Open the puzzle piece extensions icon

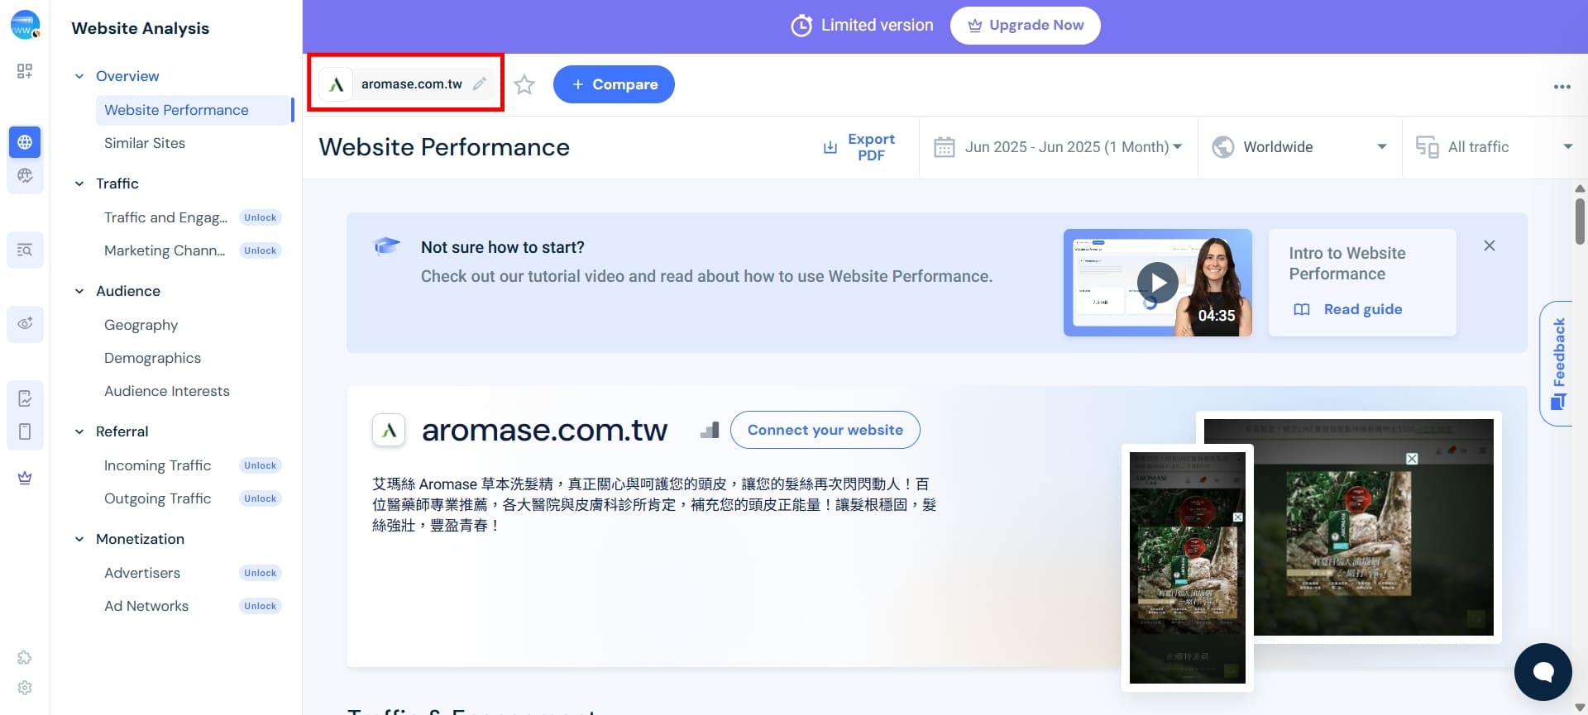25,657
